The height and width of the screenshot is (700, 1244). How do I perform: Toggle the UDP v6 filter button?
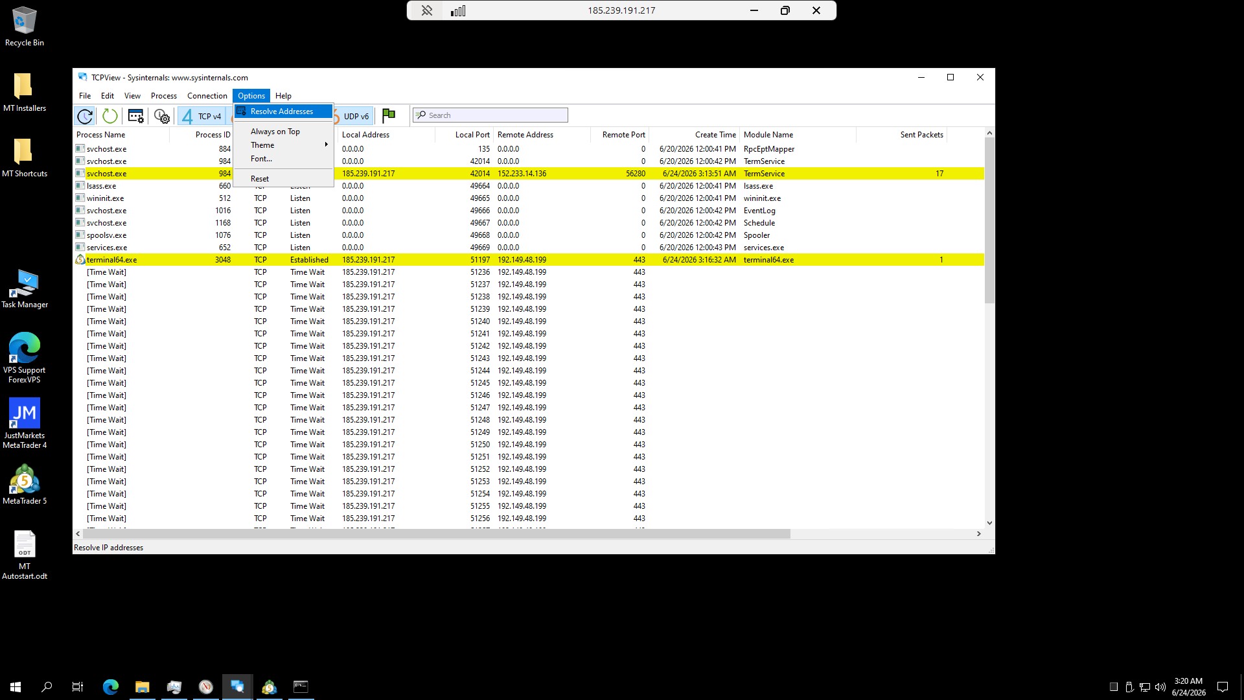coord(354,116)
